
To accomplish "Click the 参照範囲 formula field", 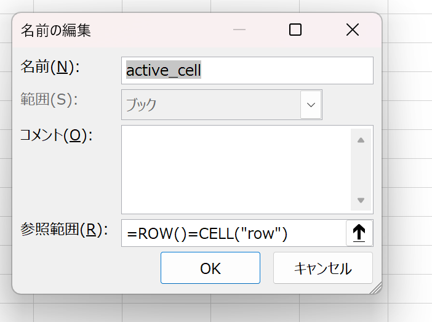I will [234, 233].
